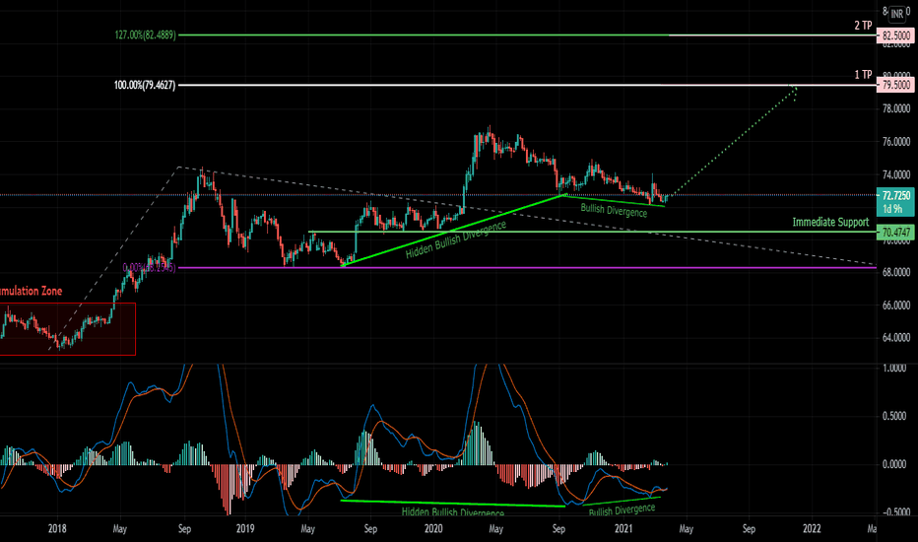Select the white 100% Fibonacci line
The image size is (918, 542).
pyautogui.click(x=527, y=86)
